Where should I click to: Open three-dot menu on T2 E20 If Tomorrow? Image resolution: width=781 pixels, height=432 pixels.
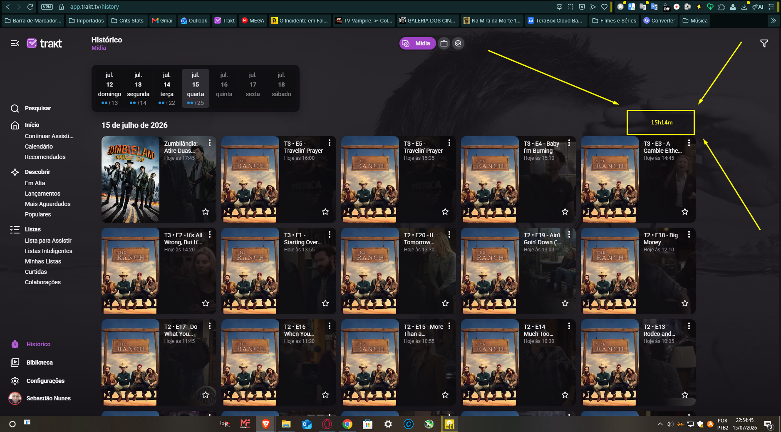449,234
